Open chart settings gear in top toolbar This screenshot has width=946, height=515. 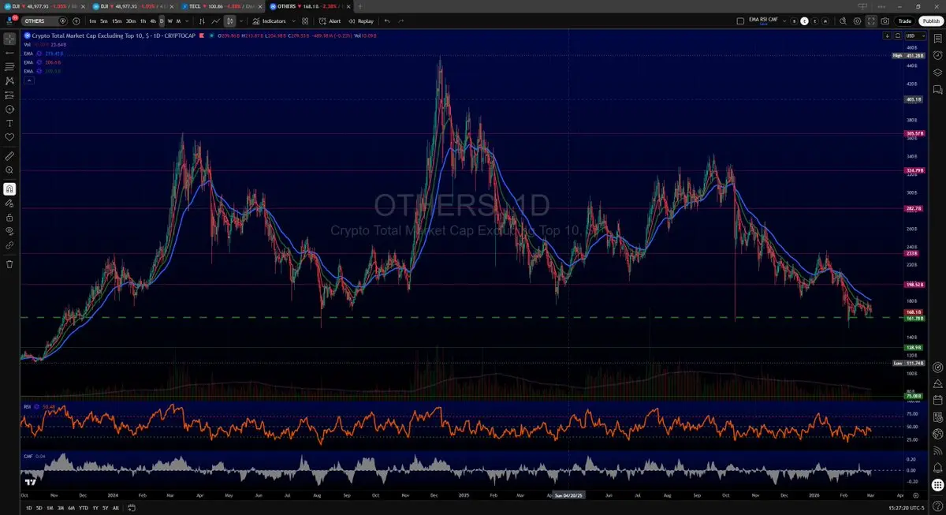[858, 21]
